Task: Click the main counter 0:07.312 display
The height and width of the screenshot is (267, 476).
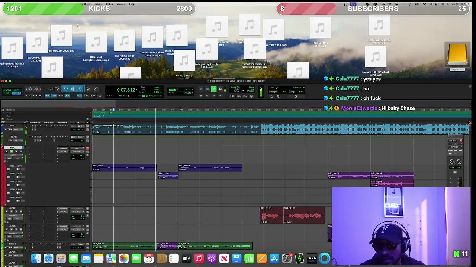Action: click(x=126, y=90)
